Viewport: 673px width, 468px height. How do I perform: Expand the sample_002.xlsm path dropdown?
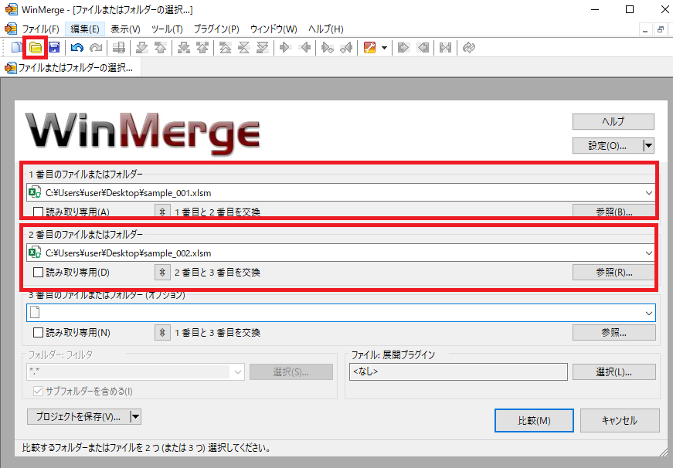(648, 253)
